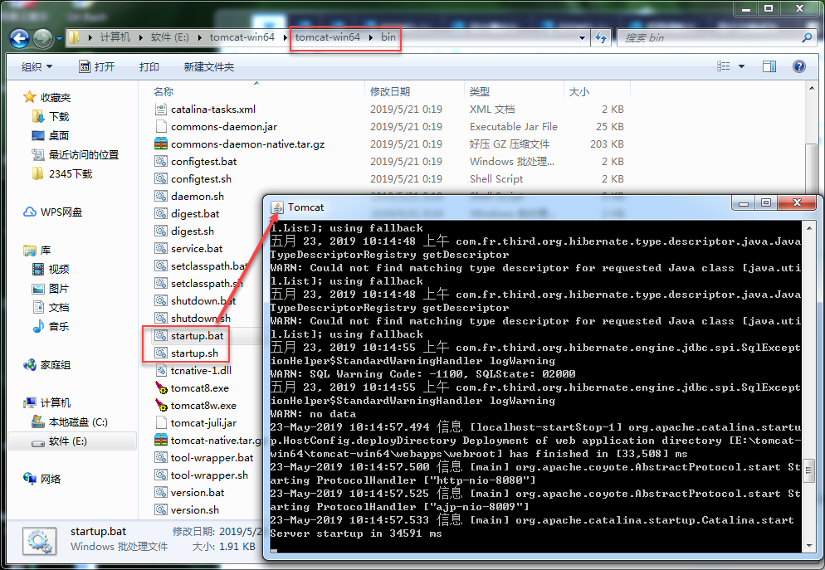Click the 打印 toolbar button
The width and height of the screenshot is (825, 570).
(x=149, y=66)
